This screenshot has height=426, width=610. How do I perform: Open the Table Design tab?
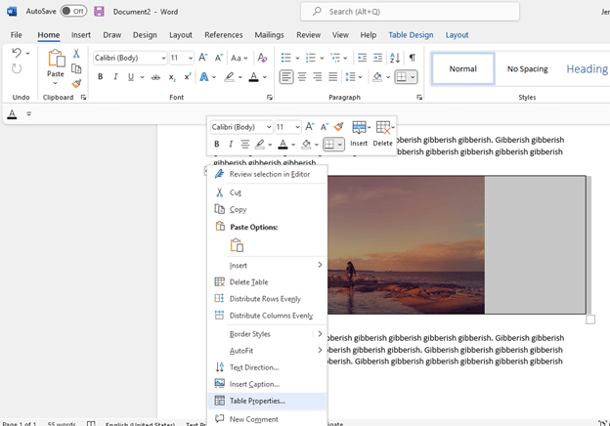pyautogui.click(x=411, y=35)
